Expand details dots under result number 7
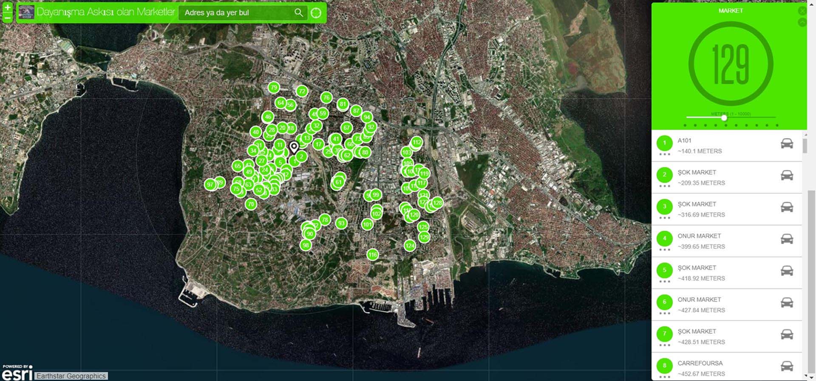This screenshot has width=816, height=381. point(664,345)
